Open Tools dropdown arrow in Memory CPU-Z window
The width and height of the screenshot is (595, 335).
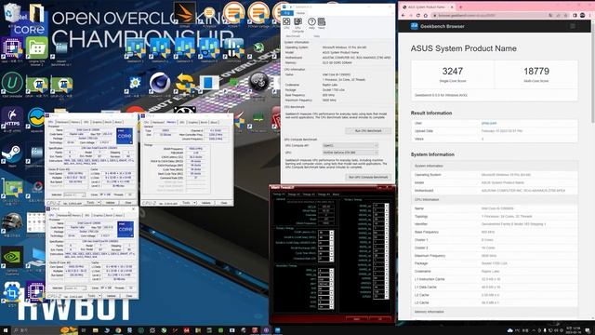point(194,203)
